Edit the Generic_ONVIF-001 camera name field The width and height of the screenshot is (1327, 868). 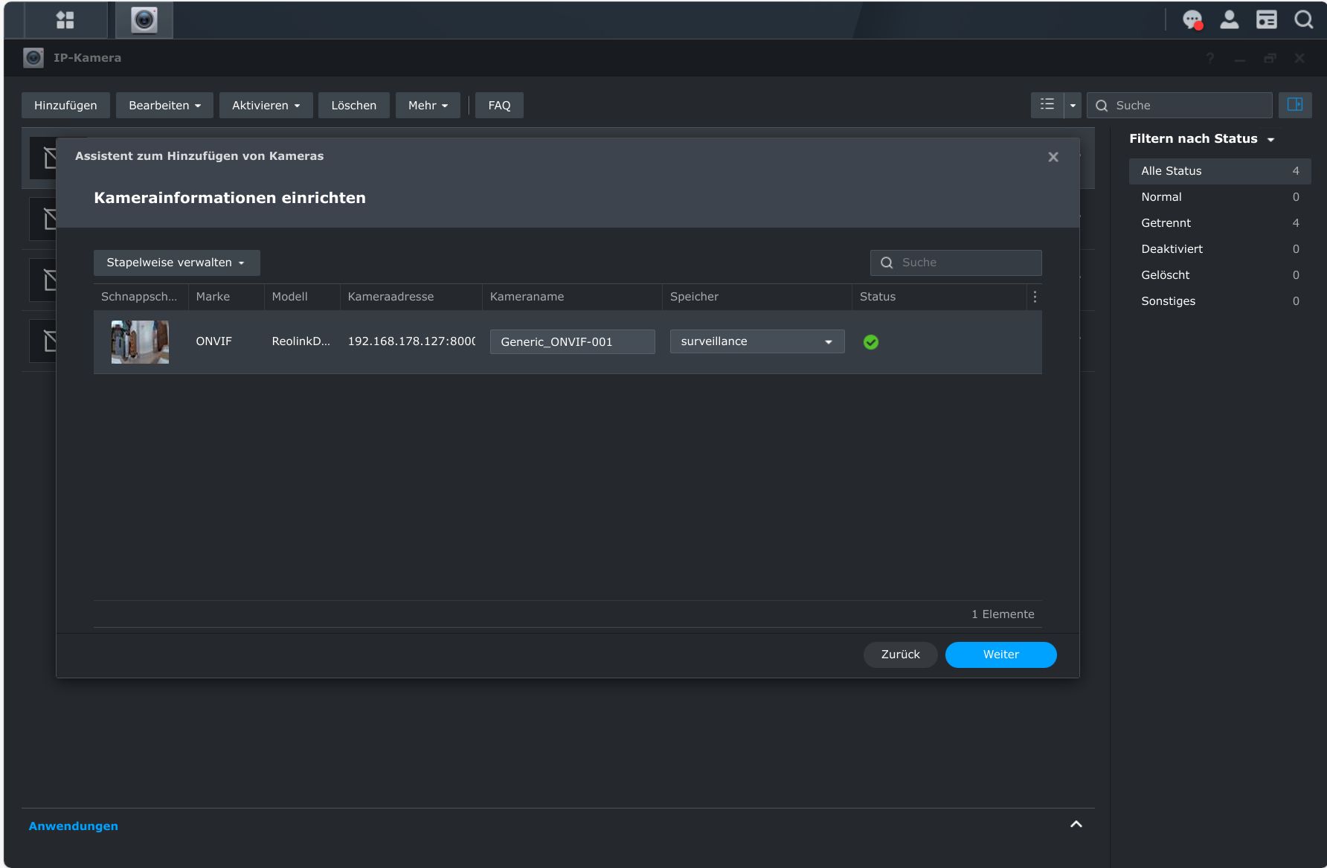click(x=572, y=342)
